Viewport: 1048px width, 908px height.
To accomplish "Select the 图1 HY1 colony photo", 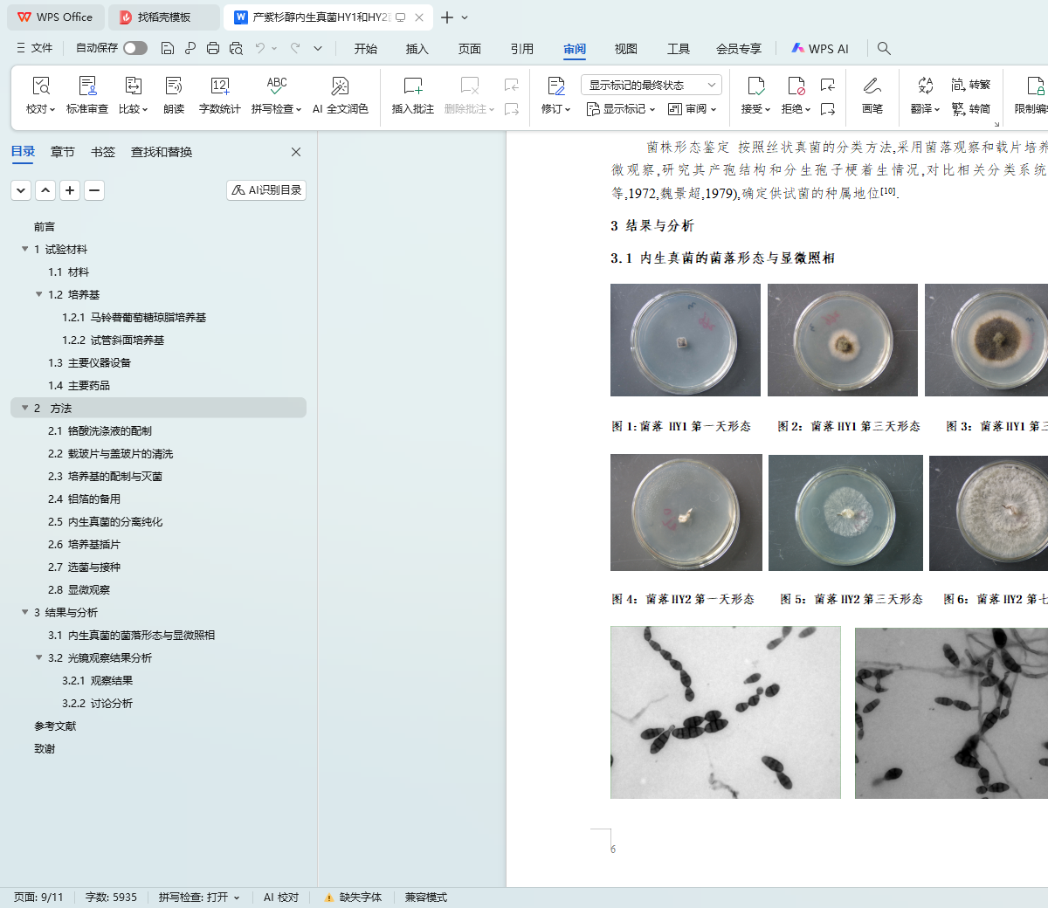I will point(686,340).
